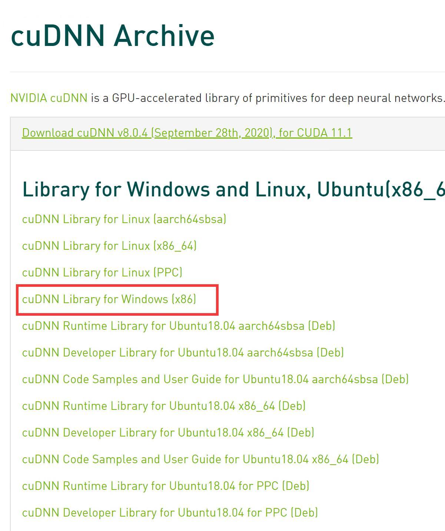Select cuDNN Library for Linux (PPC)
Viewport: 445px width, 531px height.
click(x=102, y=272)
